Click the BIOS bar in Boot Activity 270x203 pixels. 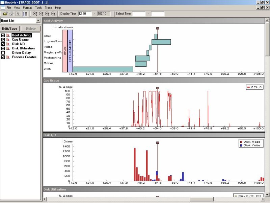point(65,51)
